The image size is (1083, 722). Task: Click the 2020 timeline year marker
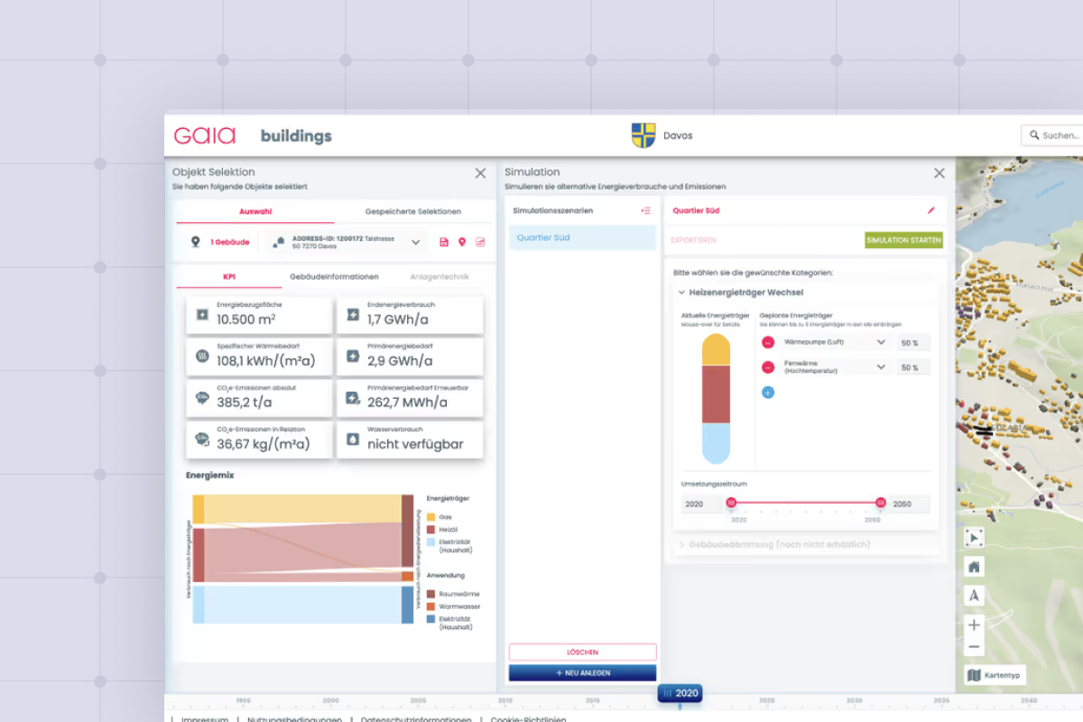click(x=680, y=693)
